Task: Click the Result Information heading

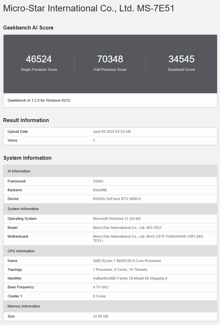Action: click(x=26, y=120)
